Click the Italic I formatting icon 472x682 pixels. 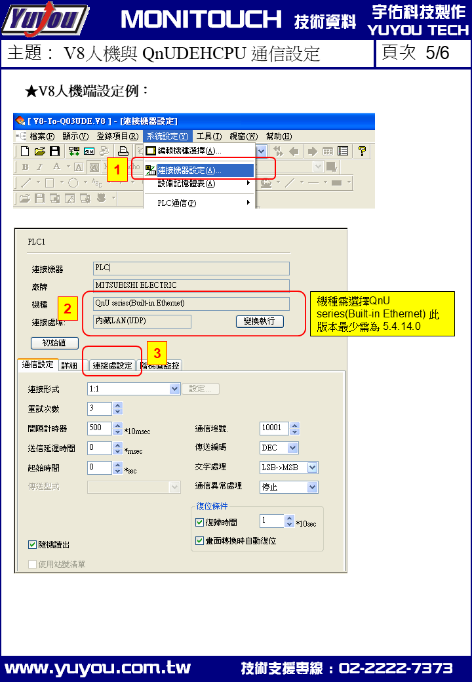click(x=39, y=167)
